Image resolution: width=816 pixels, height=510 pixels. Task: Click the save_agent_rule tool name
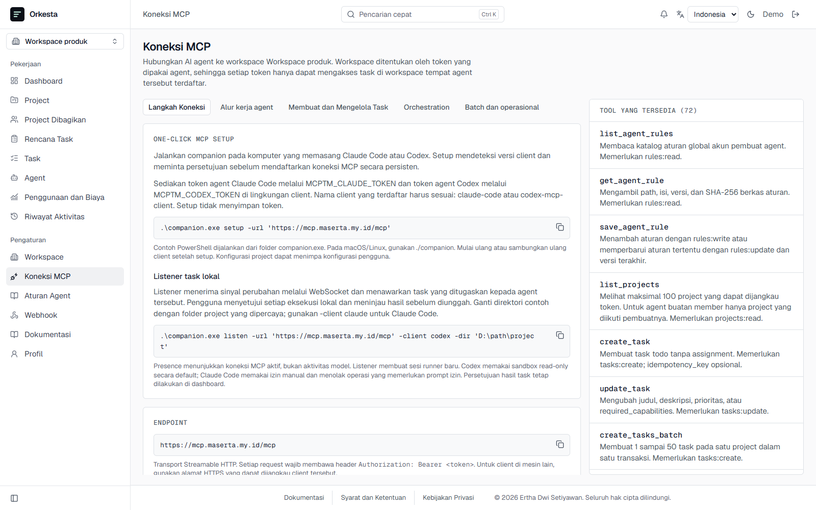(634, 227)
